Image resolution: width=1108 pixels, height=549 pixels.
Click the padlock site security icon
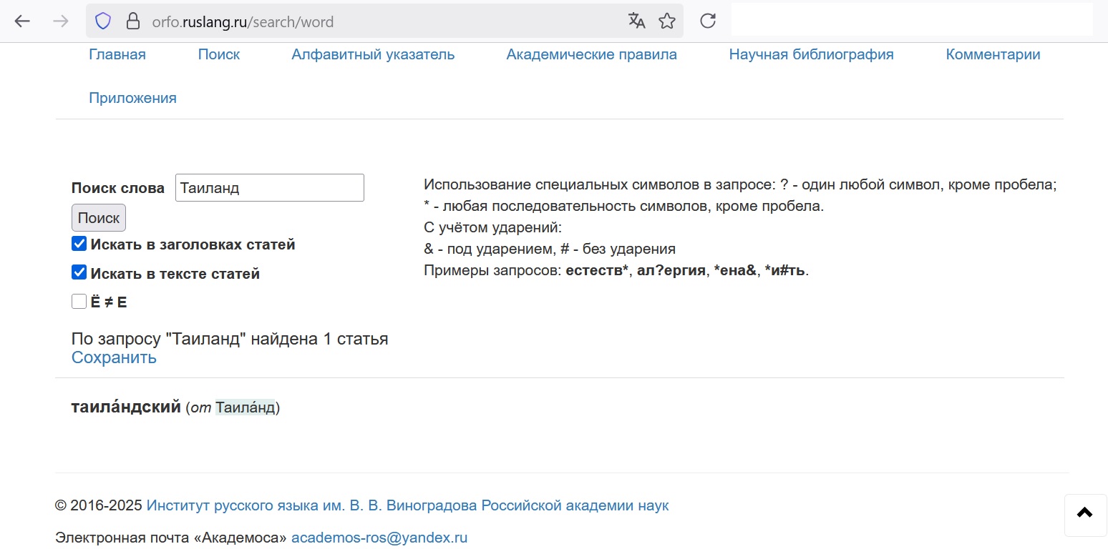point(132,21)
